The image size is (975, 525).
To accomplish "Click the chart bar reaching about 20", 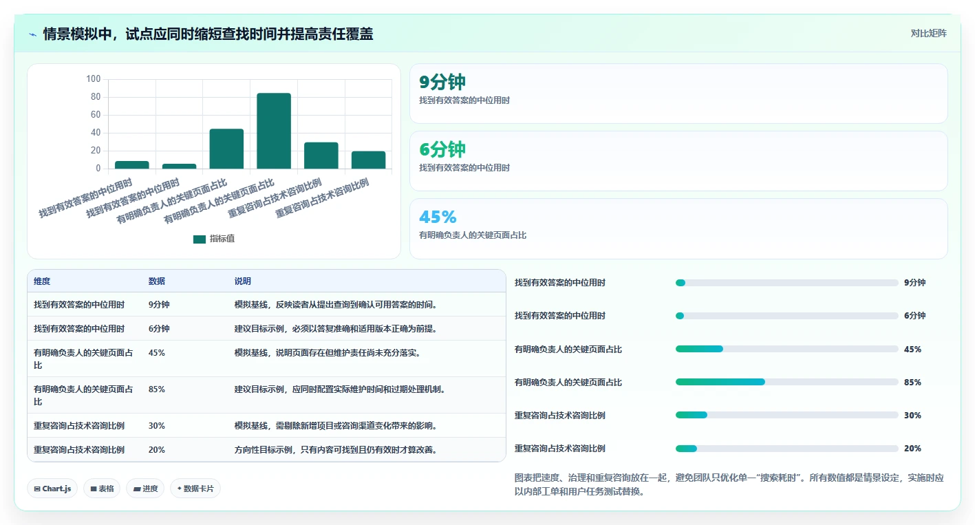I will (x=369, y=160).
